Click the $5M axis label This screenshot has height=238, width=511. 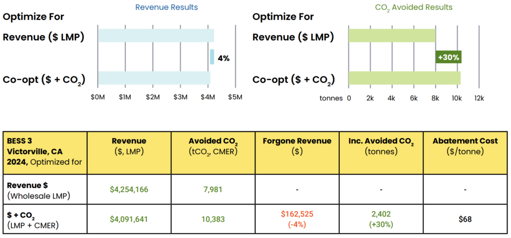coord(235,98)
